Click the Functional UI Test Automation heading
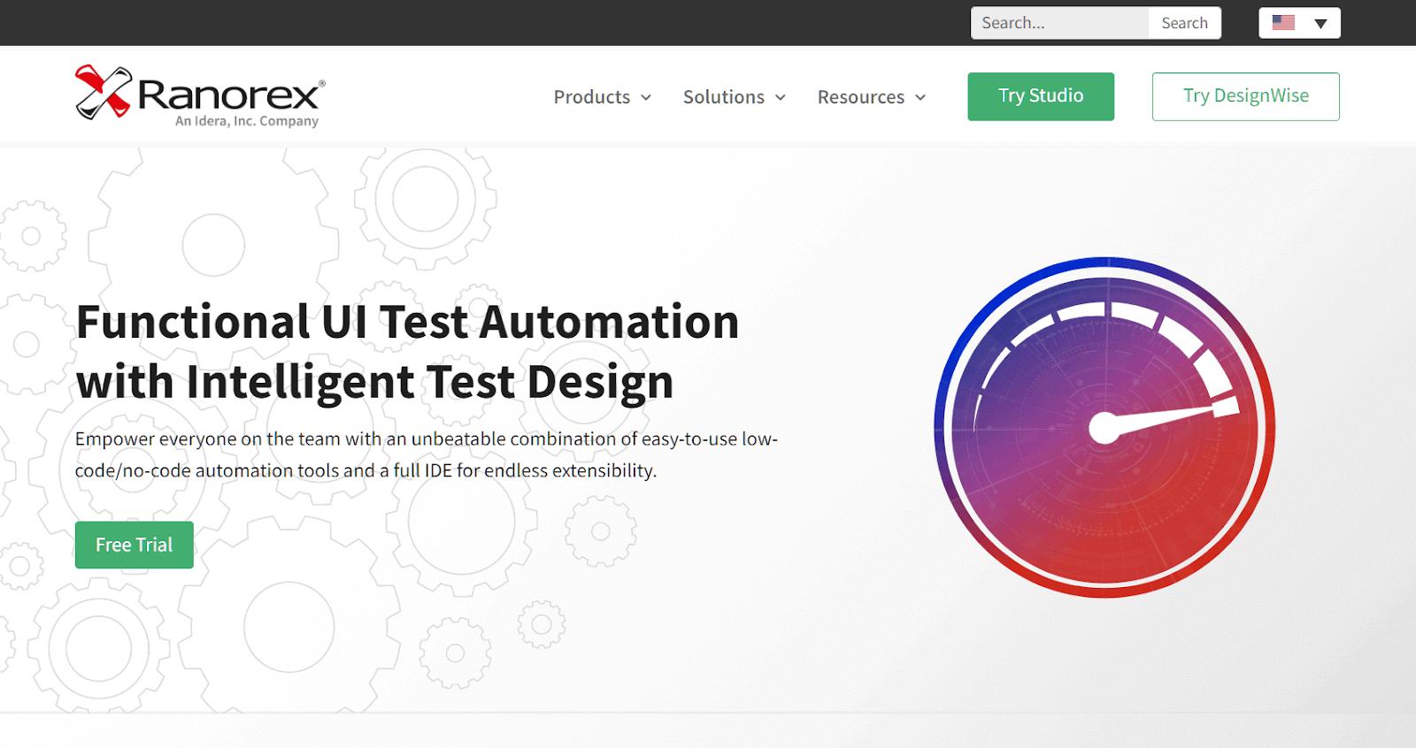Viewport: 1416px width, 748px height. pos(408,351)
